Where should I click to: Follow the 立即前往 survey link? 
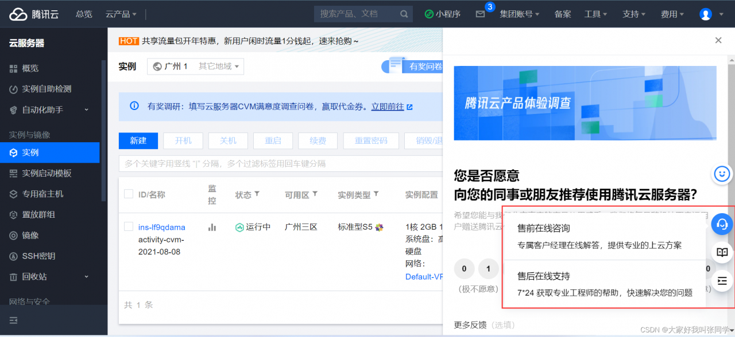point(388,107)
